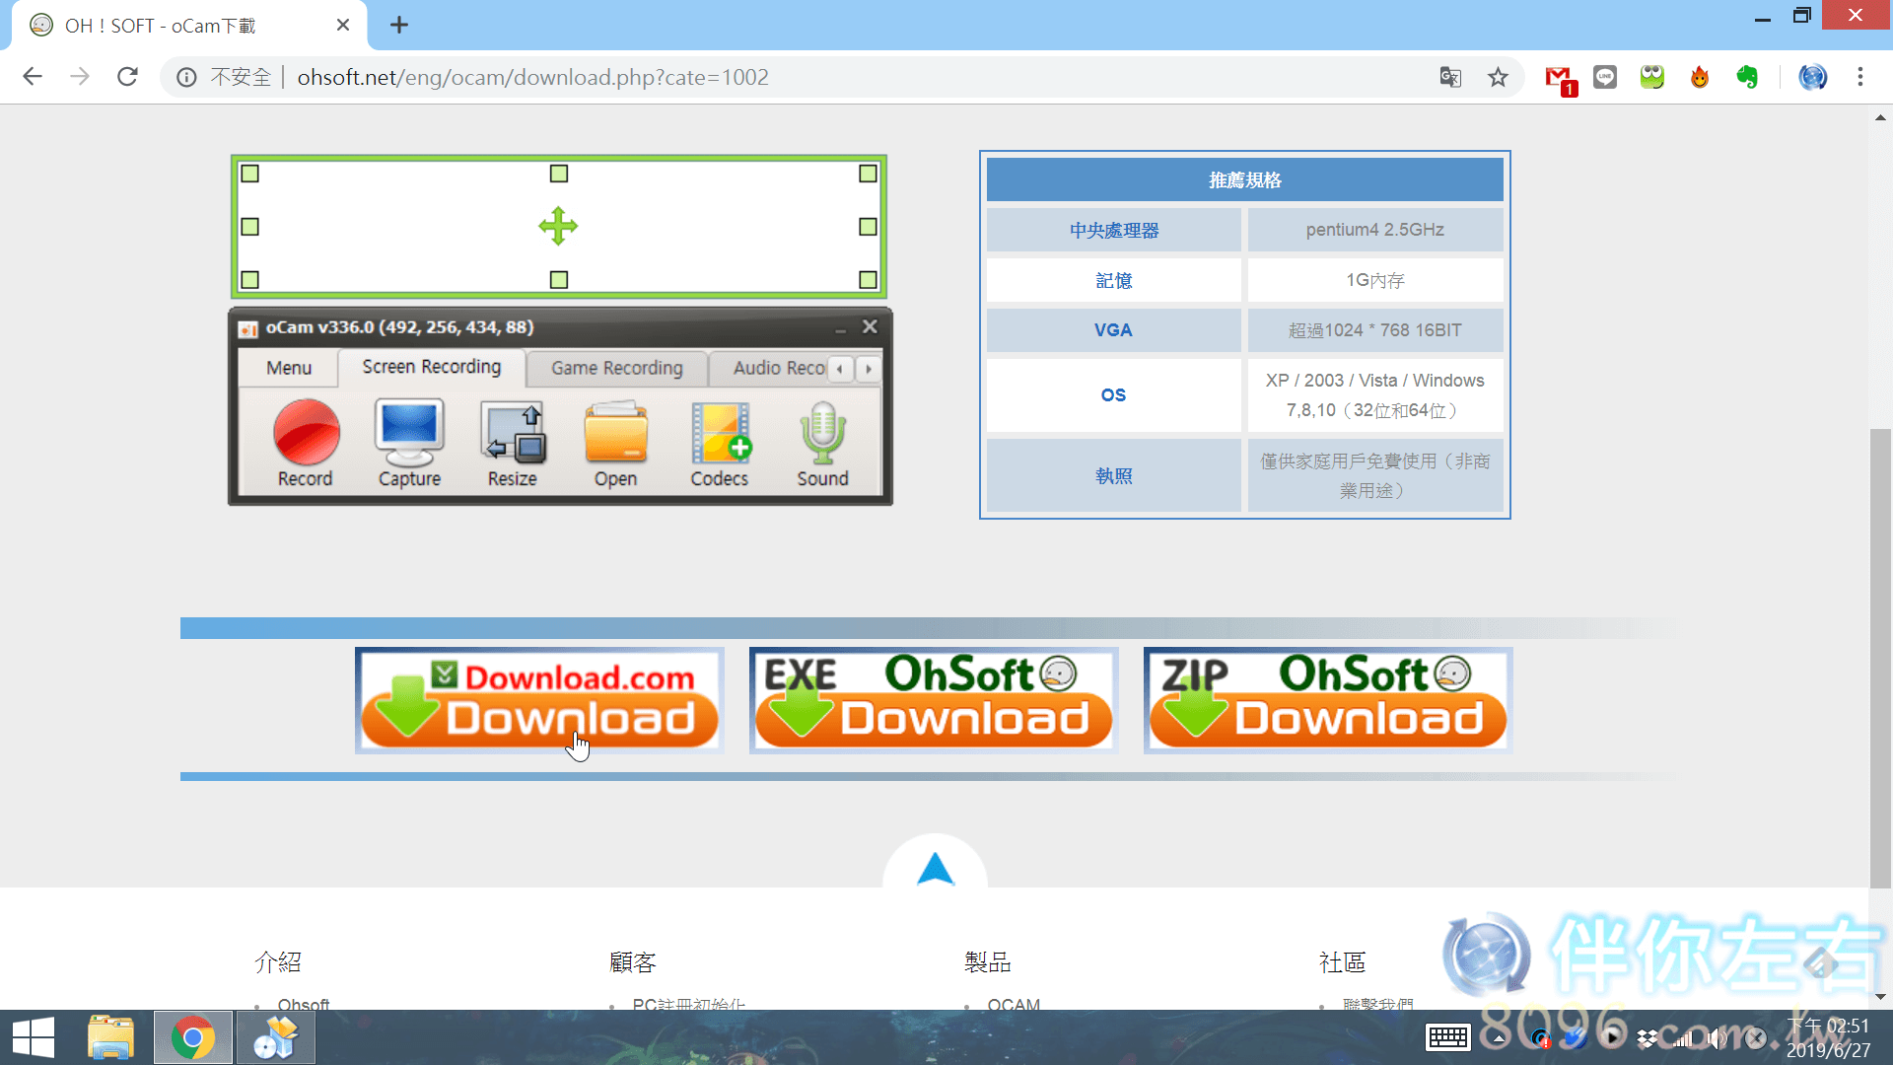Viewport: 1893px width, 1065px height.
Task: Click the 社區 footer heading
Action: coord(1343,961)
